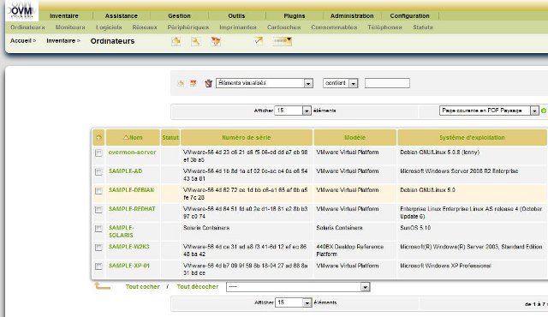Click the OVM logo
548x317 pixels.
pyautogui.click(x=21, y=10)
